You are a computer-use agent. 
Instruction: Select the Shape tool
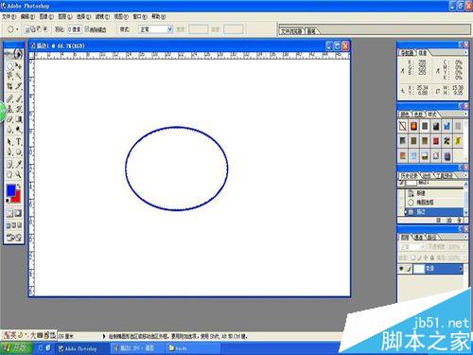pos(19,151)
